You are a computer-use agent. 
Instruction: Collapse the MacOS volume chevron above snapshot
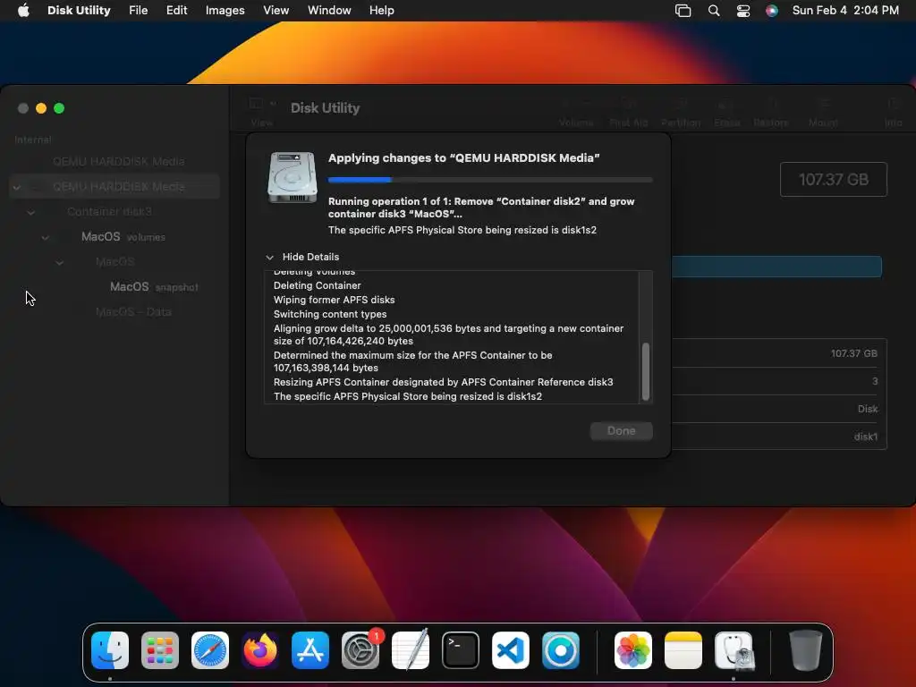click(60, 262)
